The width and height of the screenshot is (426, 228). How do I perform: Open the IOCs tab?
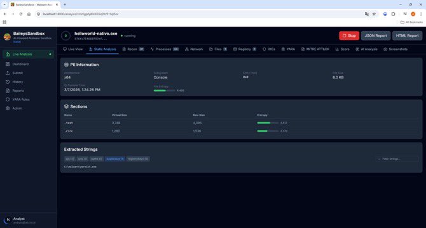269,49
